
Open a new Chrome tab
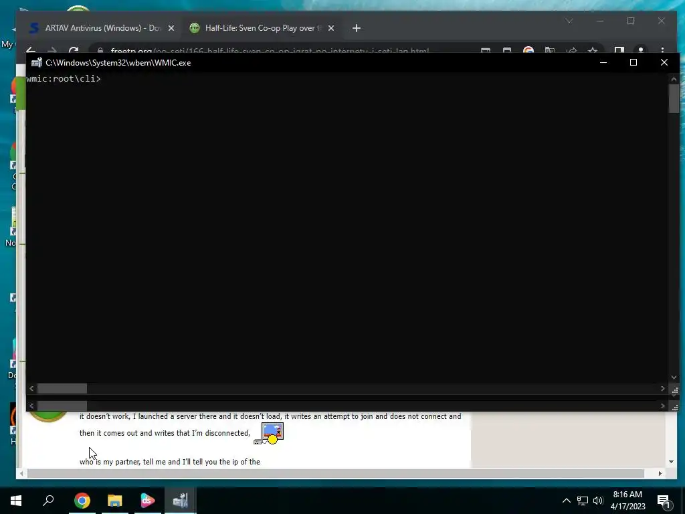(x=357, y=28)
